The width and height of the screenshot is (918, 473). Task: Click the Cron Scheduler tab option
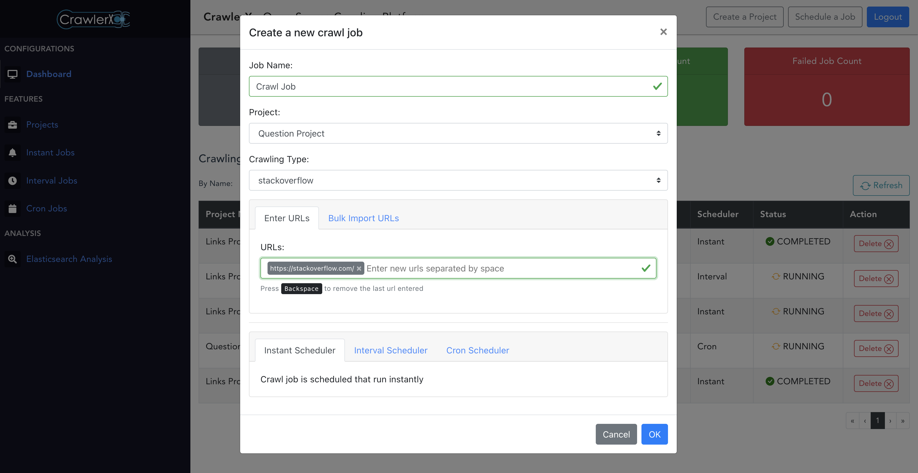tap(478, 349)
